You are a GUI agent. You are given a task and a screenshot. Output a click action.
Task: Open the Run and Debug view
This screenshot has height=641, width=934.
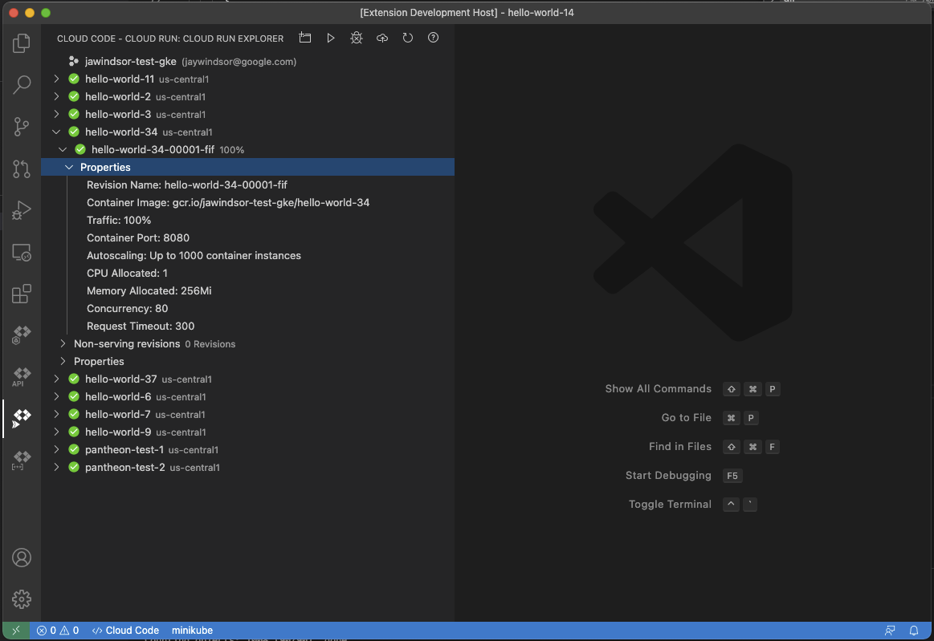point(22,210)
